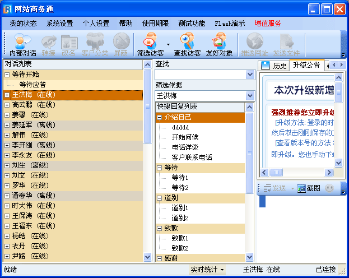
Task: Open the 系统设置 menu
Action: tap(59, 24)
